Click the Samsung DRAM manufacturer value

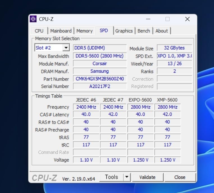pyautogui.click(x=100, y=71)
